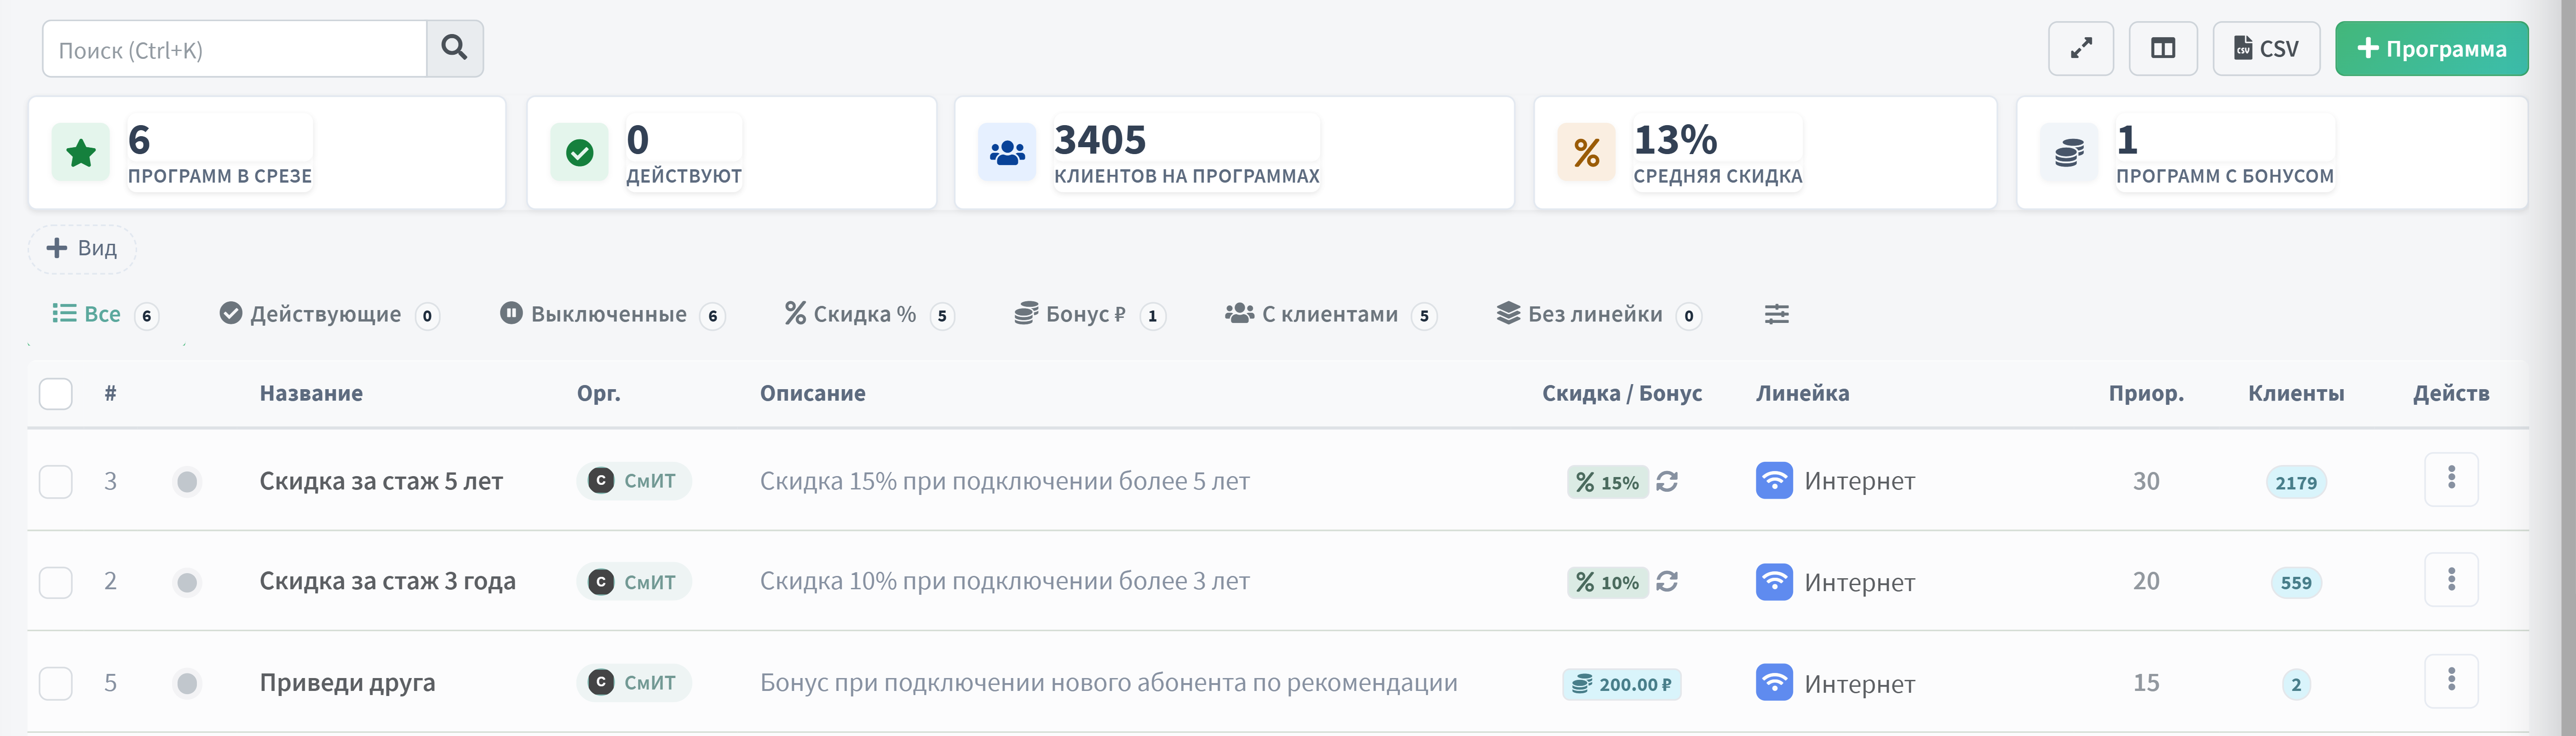Open the 2 clients badge for Приведи друга

(2296, 685)
